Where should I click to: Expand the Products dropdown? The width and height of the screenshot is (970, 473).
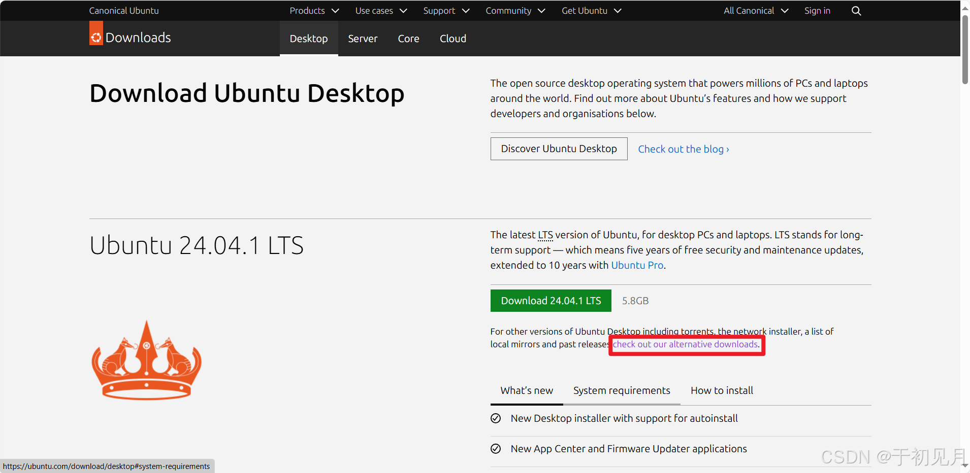(314, 11)
